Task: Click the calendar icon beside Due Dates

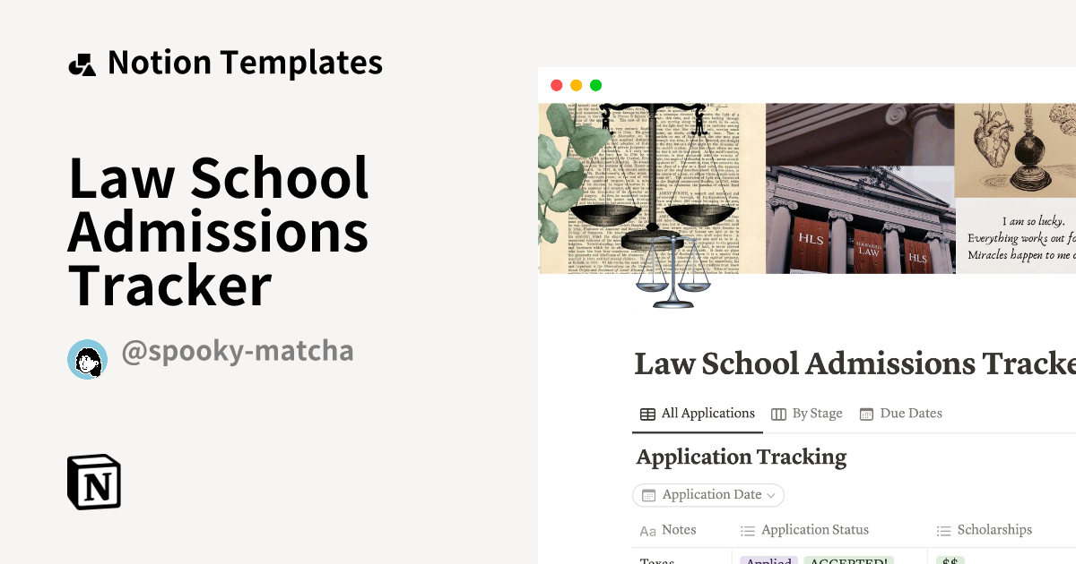Action: 866,414
